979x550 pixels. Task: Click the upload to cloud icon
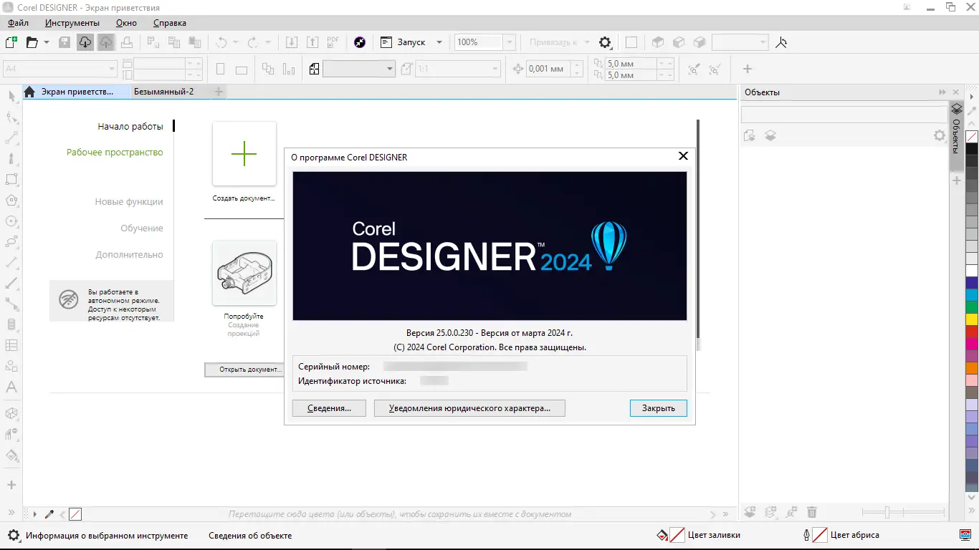click(105, 42)
